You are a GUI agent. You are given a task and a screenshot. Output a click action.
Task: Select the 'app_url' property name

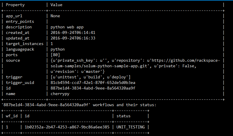(x=14, y=16)
